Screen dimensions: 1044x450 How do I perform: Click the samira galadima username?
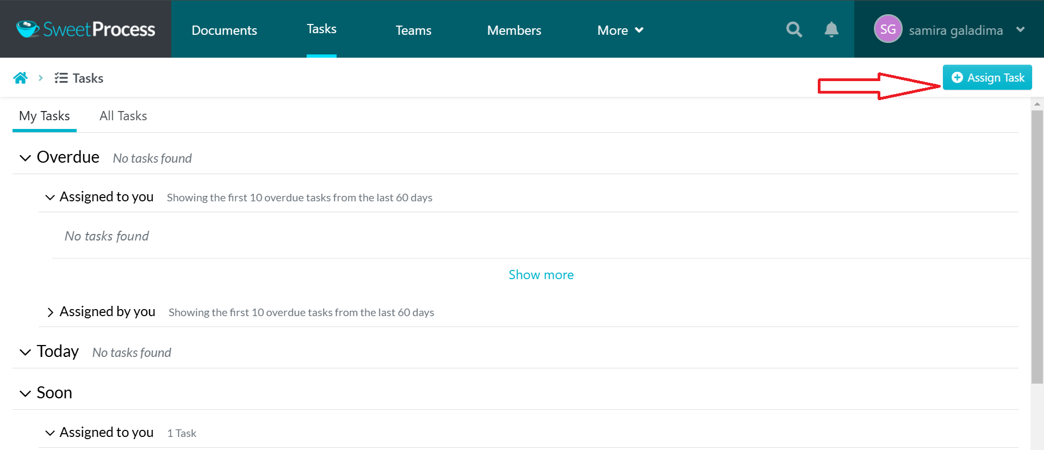(x=956, y=30)
